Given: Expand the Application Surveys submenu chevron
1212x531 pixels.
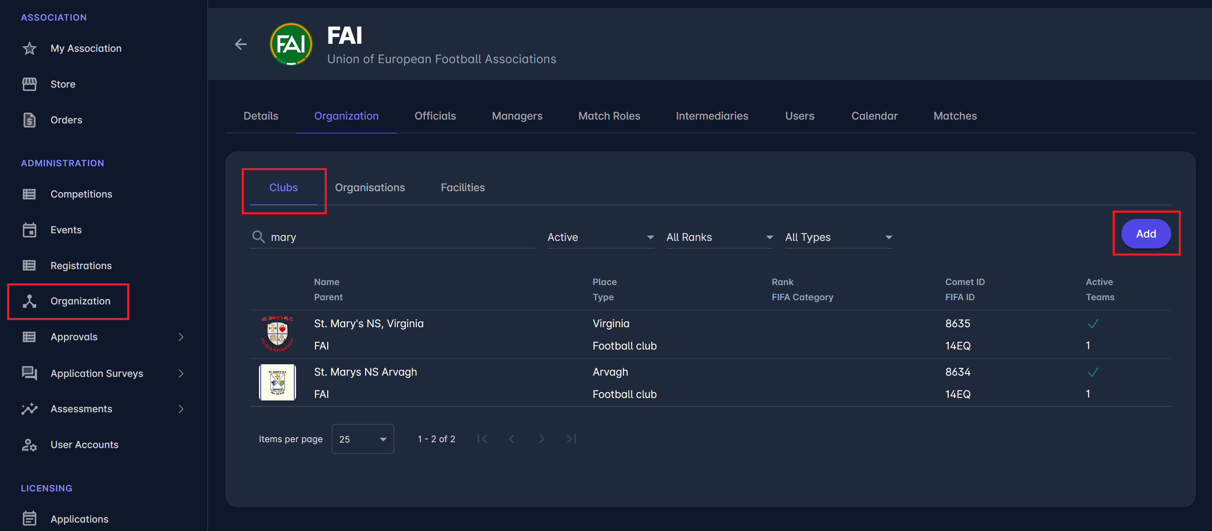Looking at the screenshot, I should pyautogui.click(x=181, y=374).
